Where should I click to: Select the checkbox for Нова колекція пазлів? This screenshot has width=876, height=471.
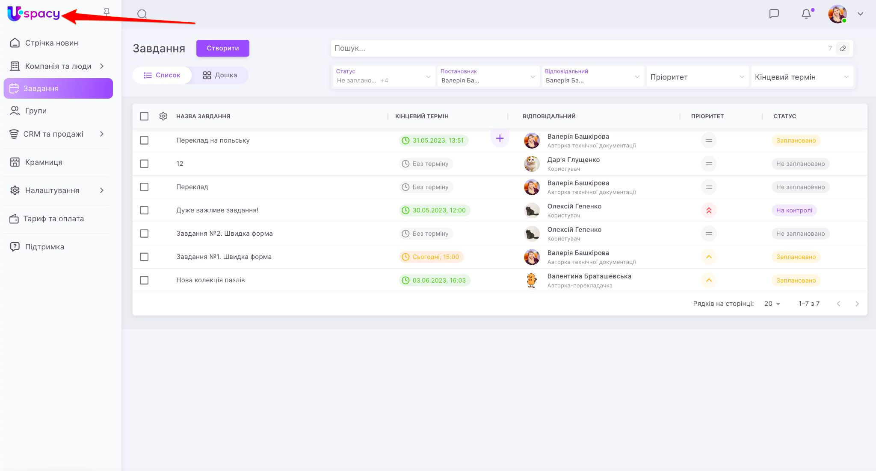coord(144,280)
